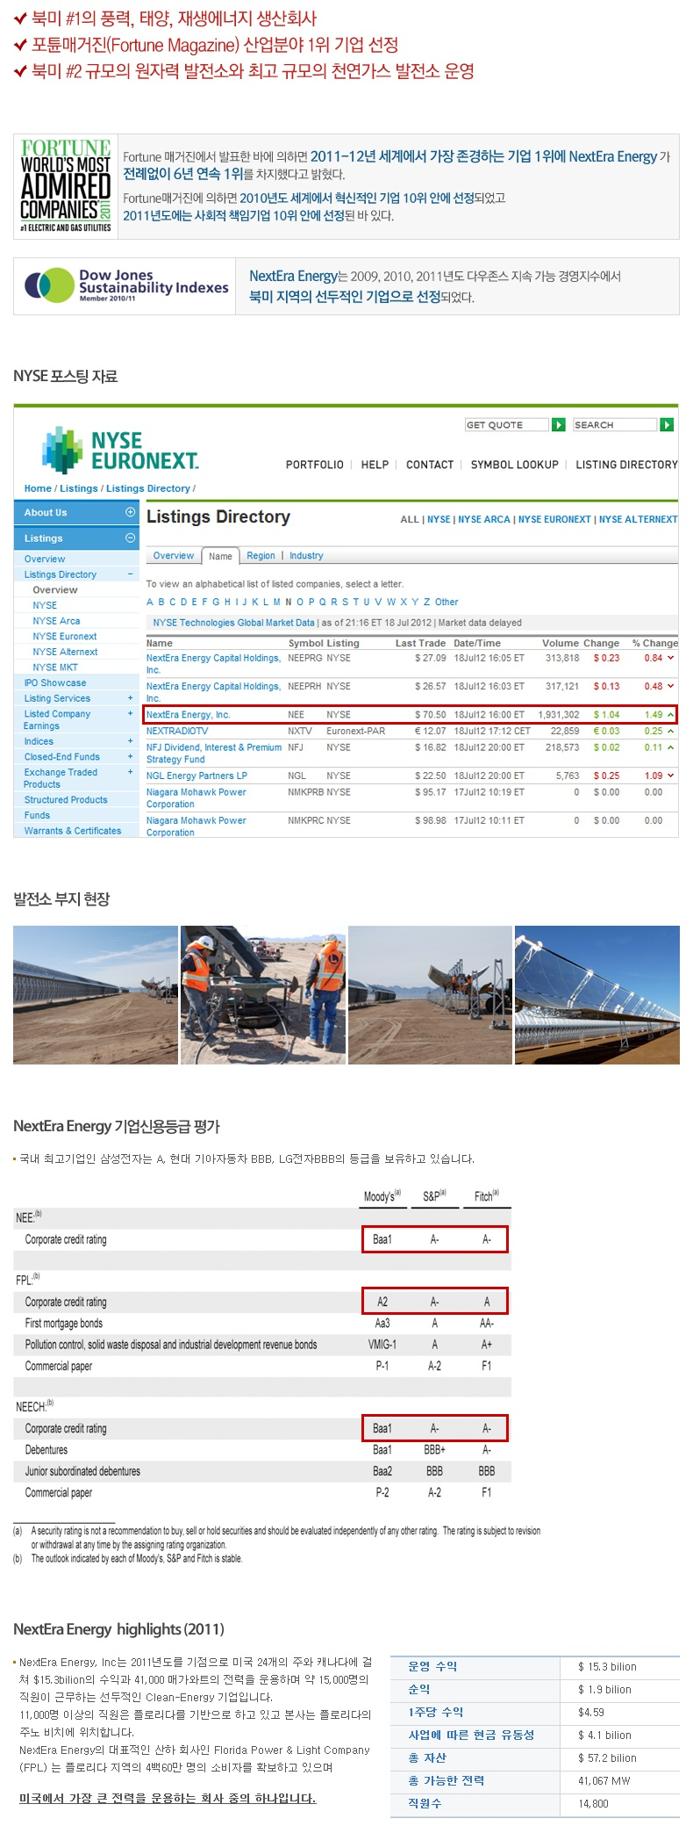Choose letter Z in the alphabet index

tap(427, 603)
